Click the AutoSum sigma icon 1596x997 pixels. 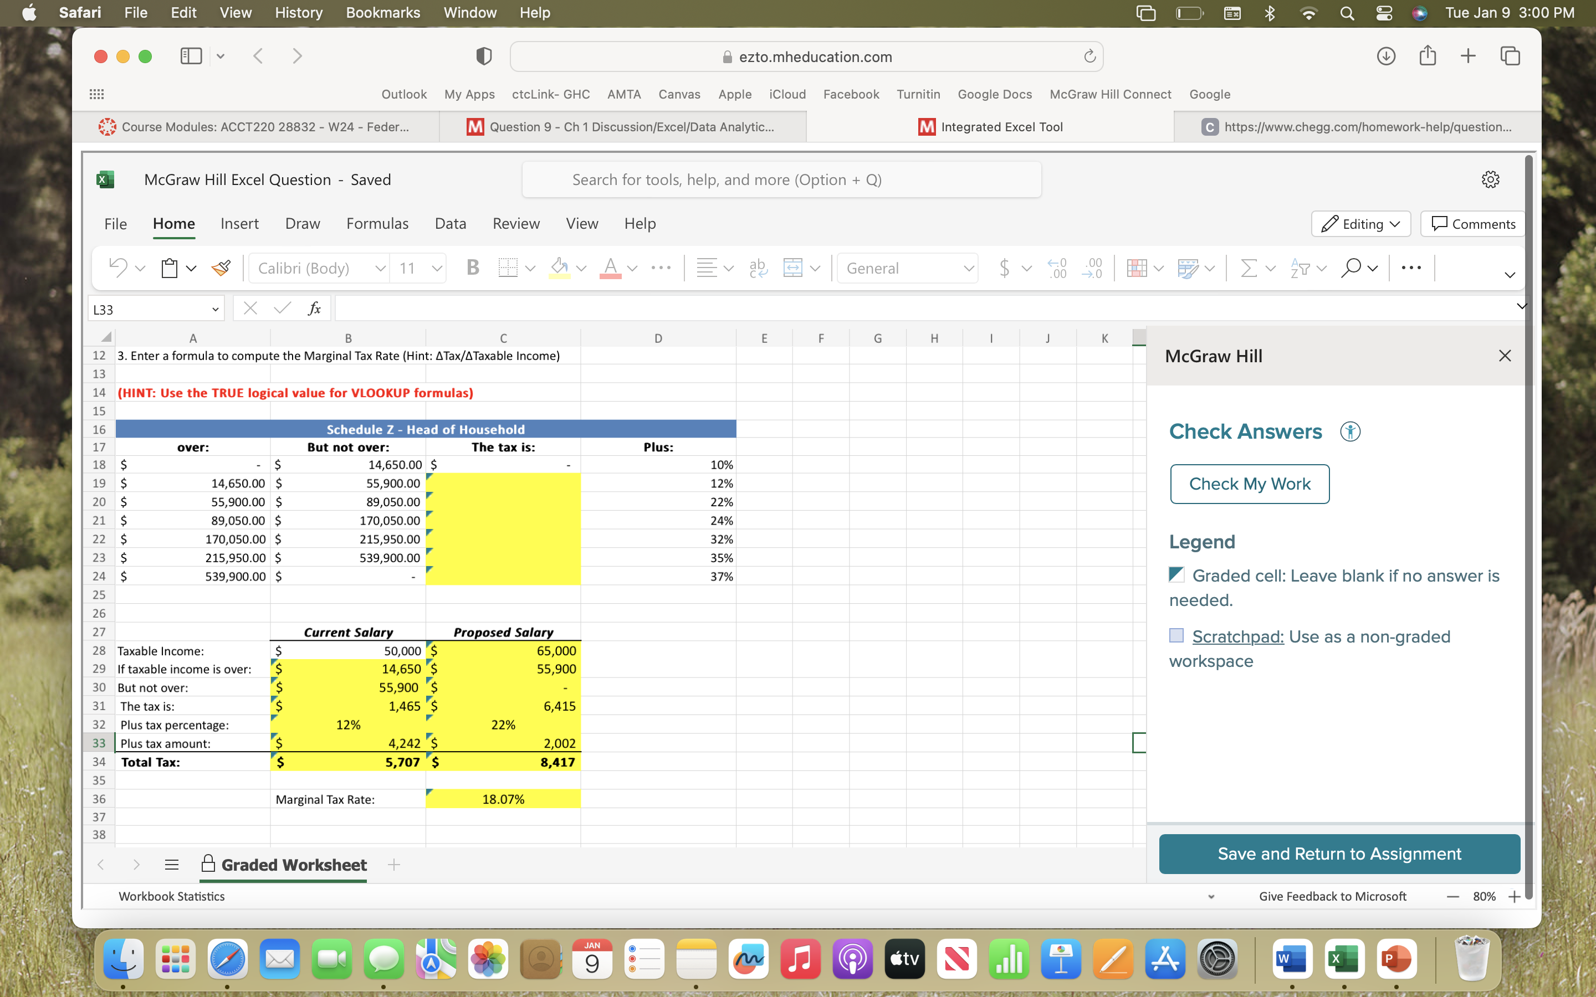pos(1249,268)
